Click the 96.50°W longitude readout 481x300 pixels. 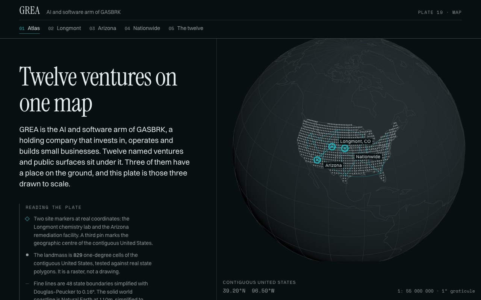coord(263,291)
